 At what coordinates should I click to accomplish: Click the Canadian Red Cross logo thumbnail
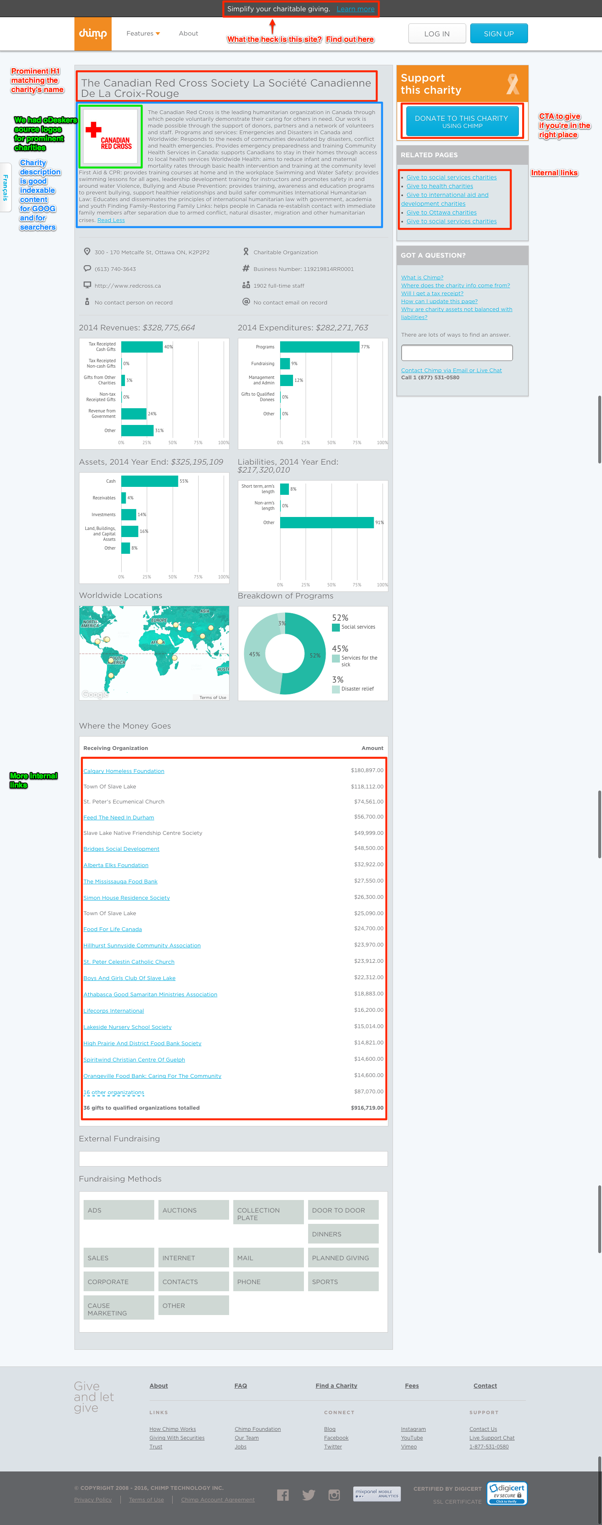pos(111,136)
